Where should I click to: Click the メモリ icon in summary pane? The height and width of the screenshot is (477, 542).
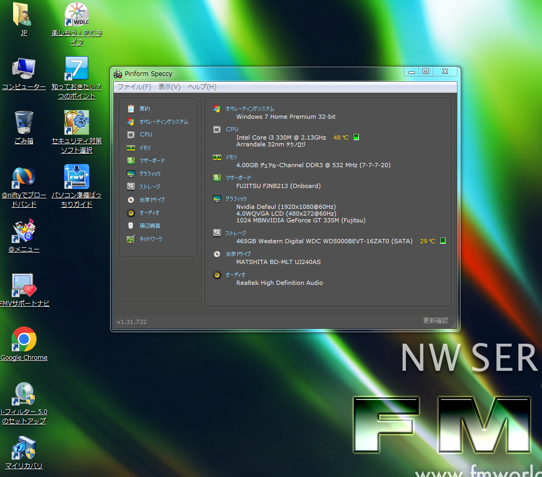tap(217, 157)
